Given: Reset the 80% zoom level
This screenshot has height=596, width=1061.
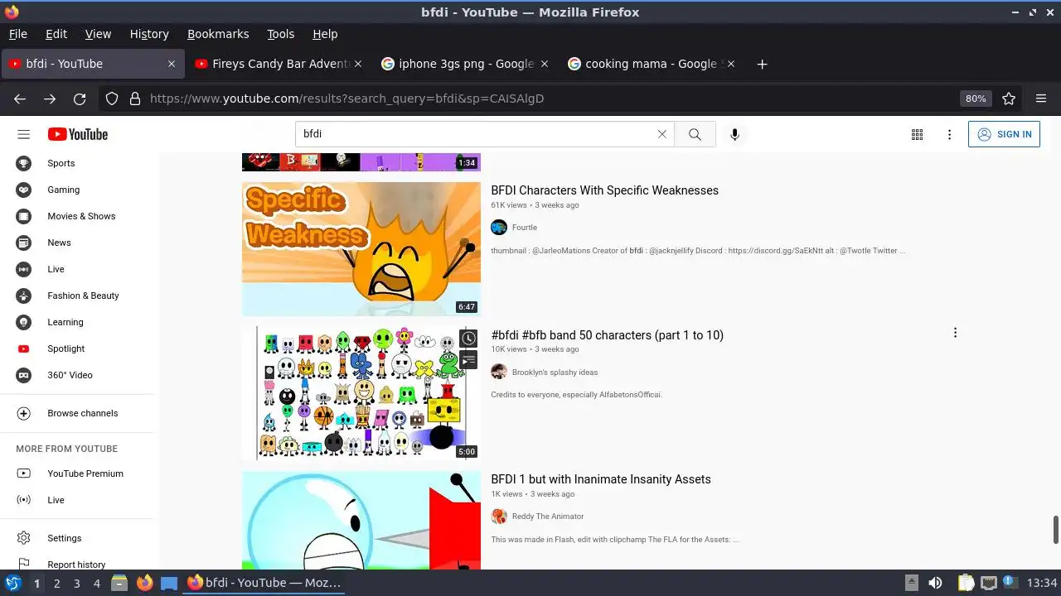Looking at the screenshot, I should click(976, 99).
